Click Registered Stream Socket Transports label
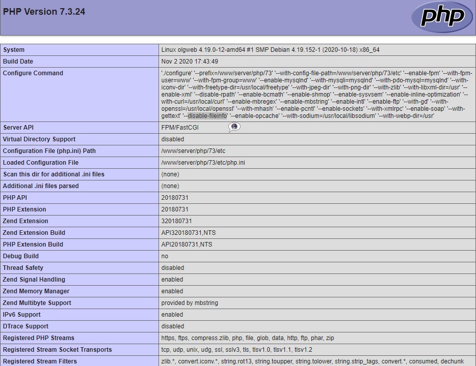 (x=58, y=350)
